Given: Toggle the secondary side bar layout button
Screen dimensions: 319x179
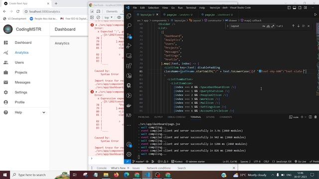Looking at the screenshot, I should 300,8.
